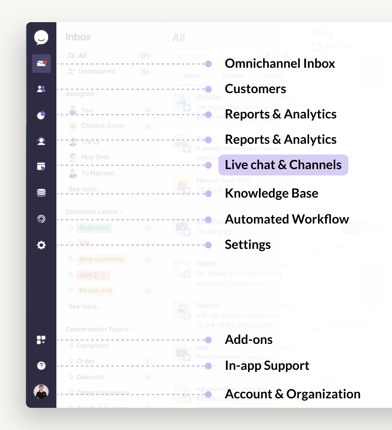
Task: Open the Knowledge Base database icon
Action: [41, 193]
